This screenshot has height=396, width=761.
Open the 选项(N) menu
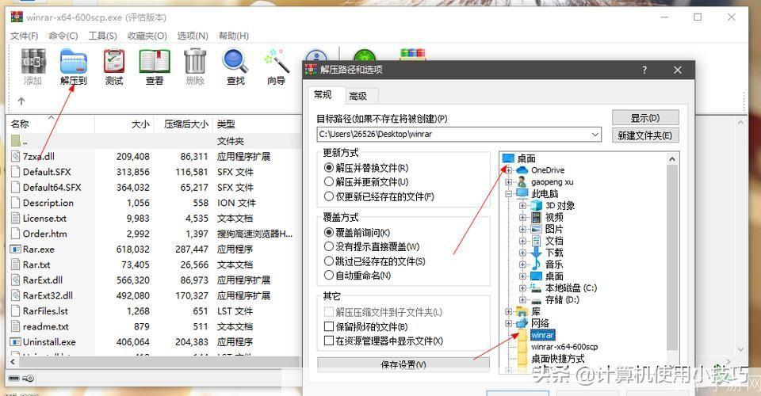point(193,36)
